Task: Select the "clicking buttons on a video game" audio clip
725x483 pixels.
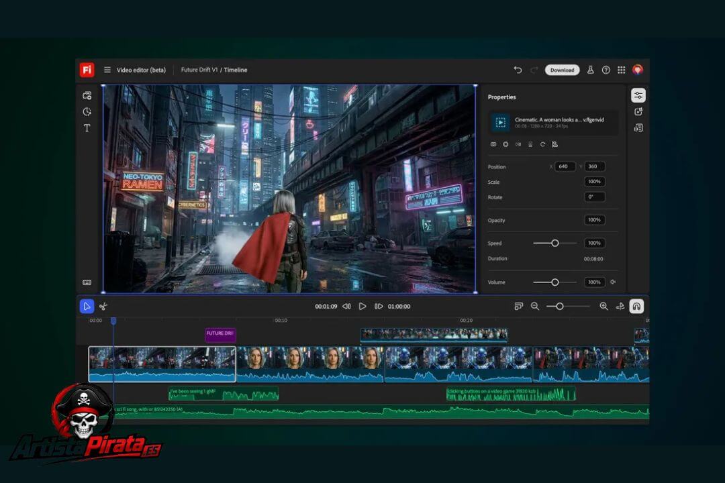Action: click(x=510, y=394)
